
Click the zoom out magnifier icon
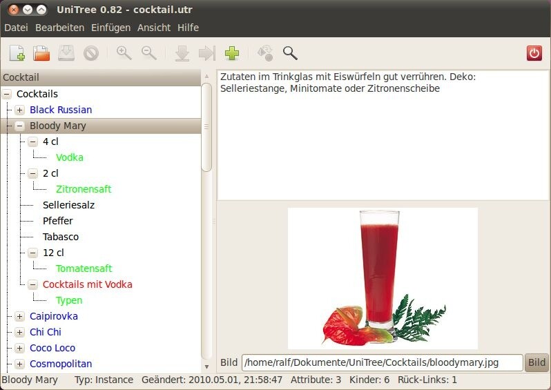tap(148, 53)
